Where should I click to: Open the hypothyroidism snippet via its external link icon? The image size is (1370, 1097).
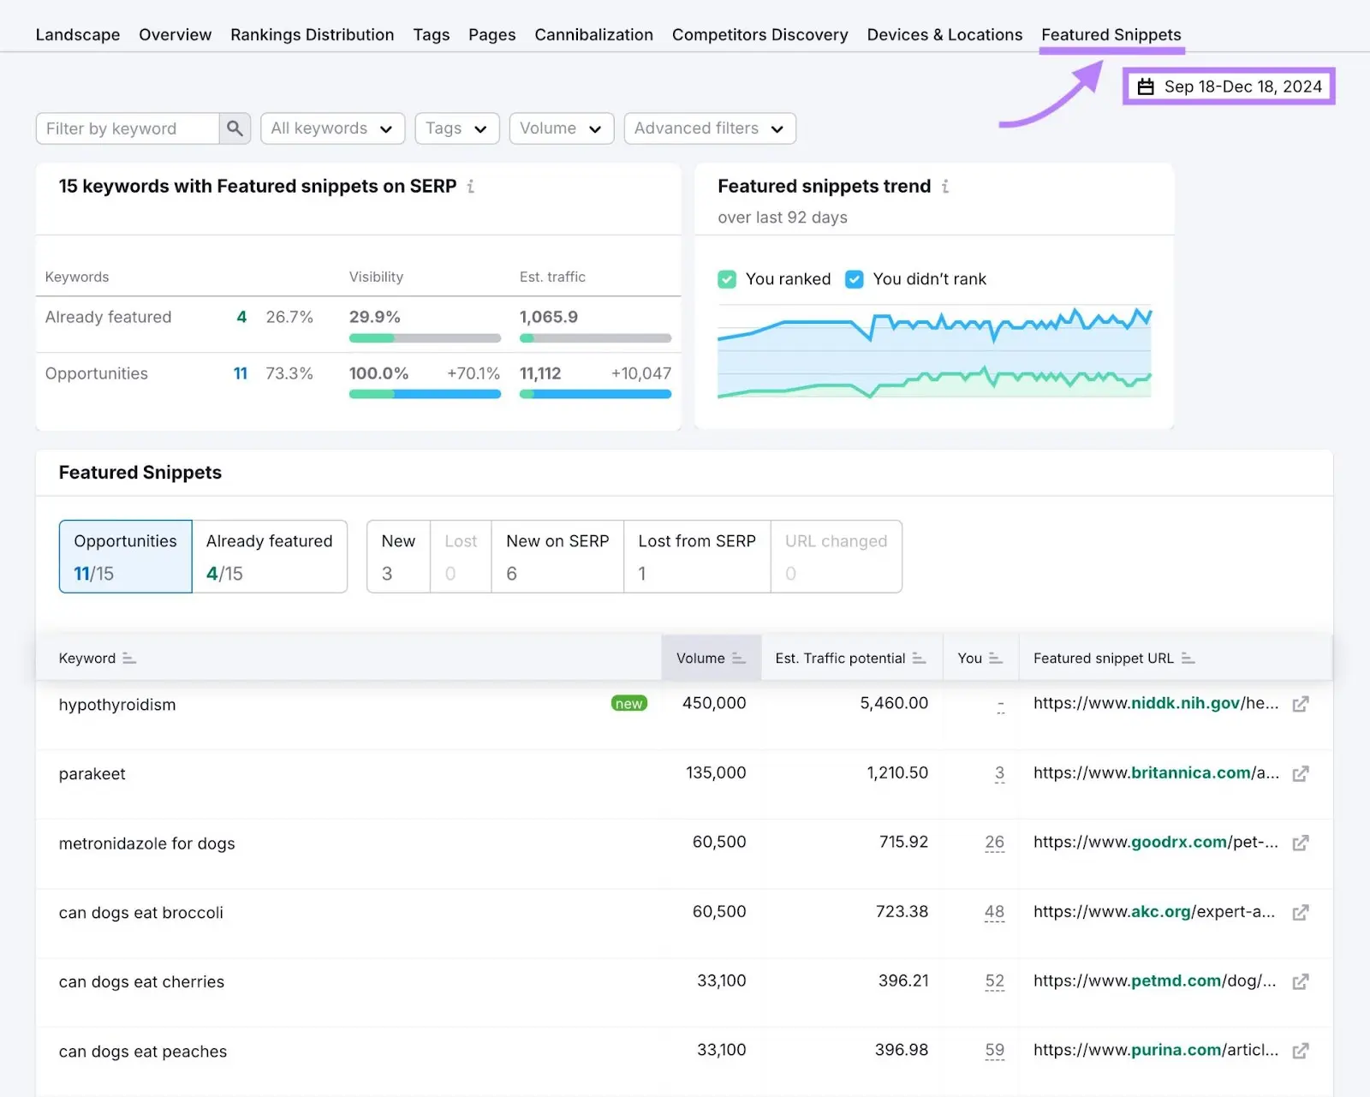pos(1301,704)
